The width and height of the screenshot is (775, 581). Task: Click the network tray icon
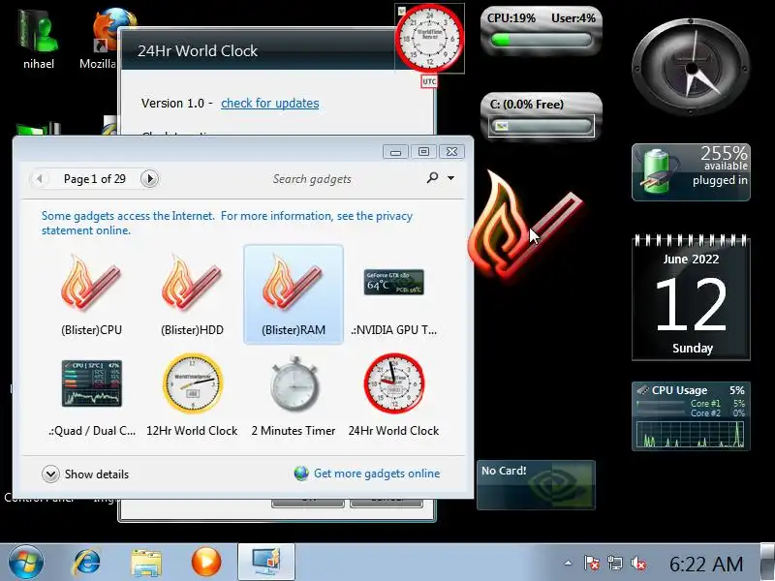615,563
